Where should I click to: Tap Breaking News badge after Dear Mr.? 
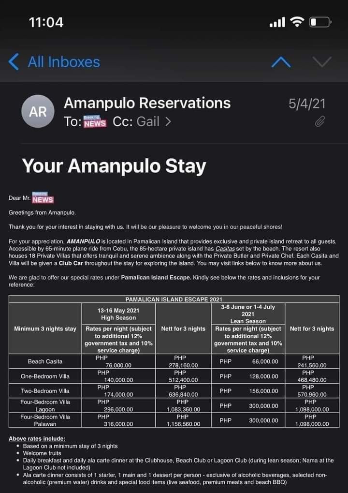click(x=43, y=198)
